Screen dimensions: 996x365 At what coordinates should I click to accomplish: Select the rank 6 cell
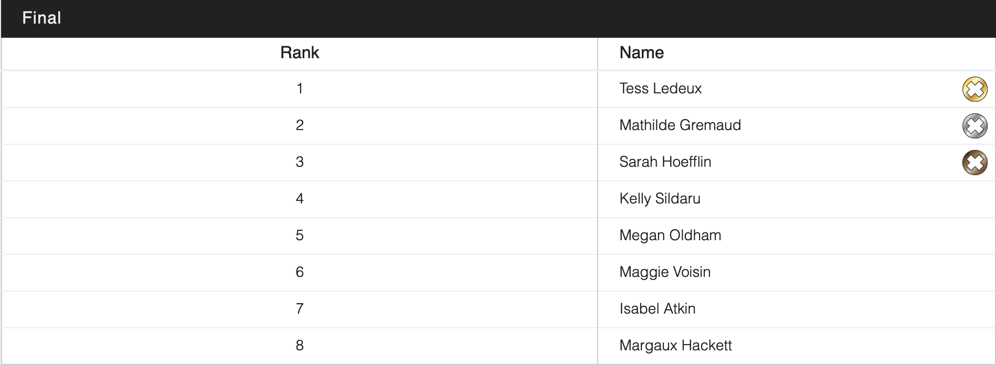coord(300,272)
